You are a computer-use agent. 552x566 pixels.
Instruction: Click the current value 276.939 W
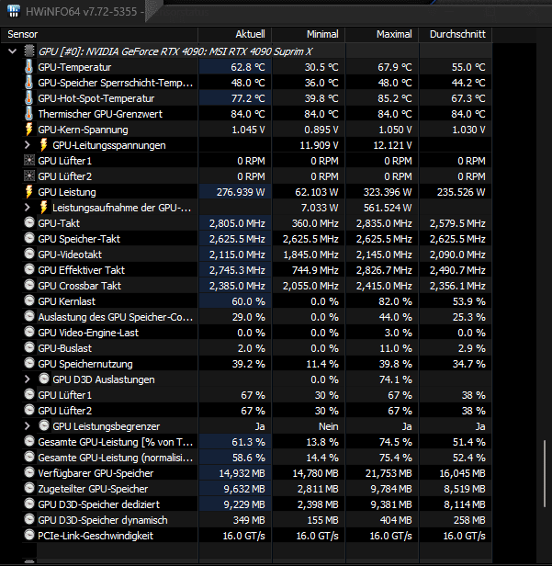pyautogui.click(x=241, y=192)
